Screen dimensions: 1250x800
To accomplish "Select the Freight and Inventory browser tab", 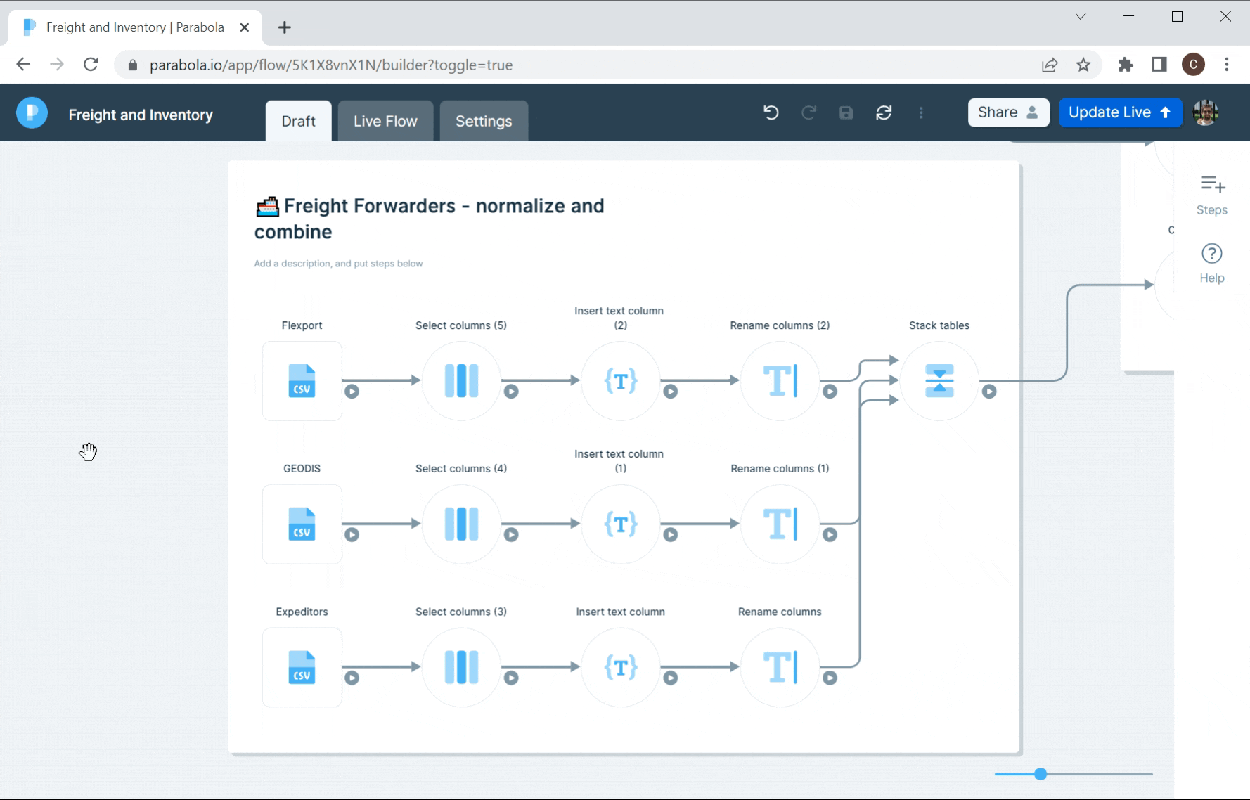I will pyautogui.click(x=135, y=27).
